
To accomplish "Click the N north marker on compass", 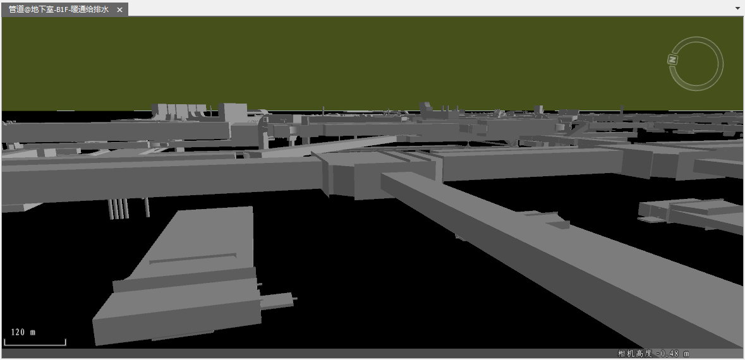I will 672,59.
